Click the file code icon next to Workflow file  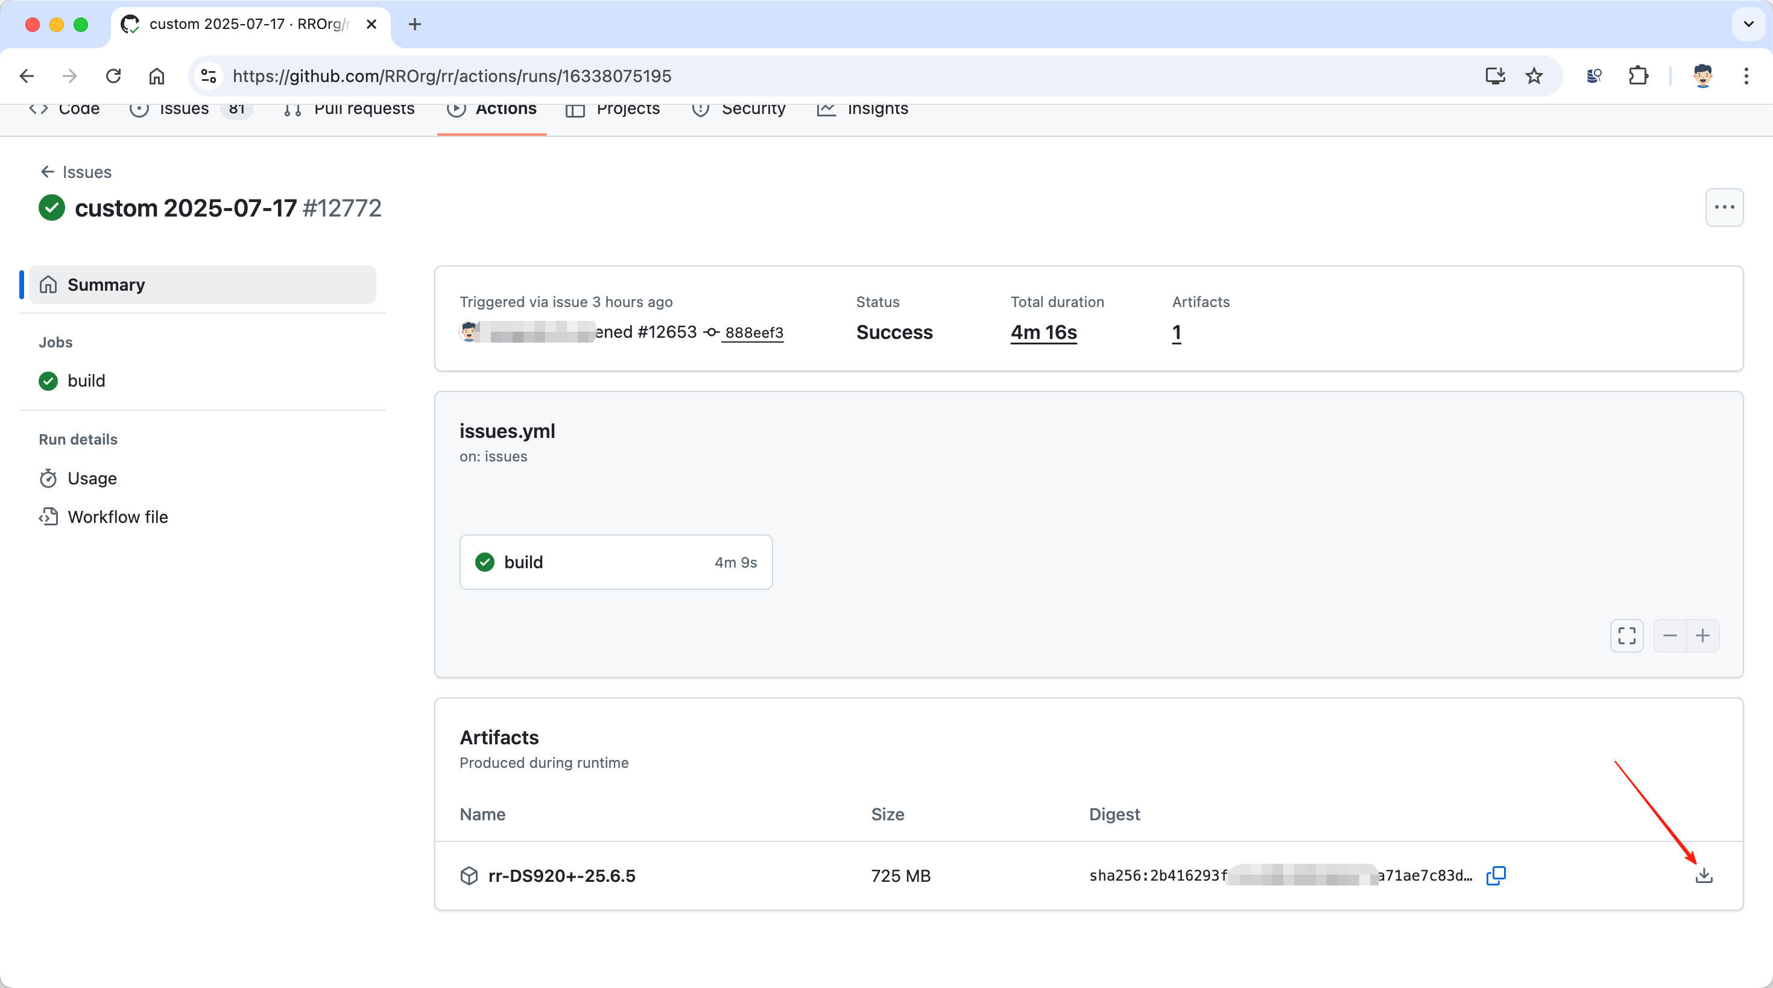pos(48,516)
